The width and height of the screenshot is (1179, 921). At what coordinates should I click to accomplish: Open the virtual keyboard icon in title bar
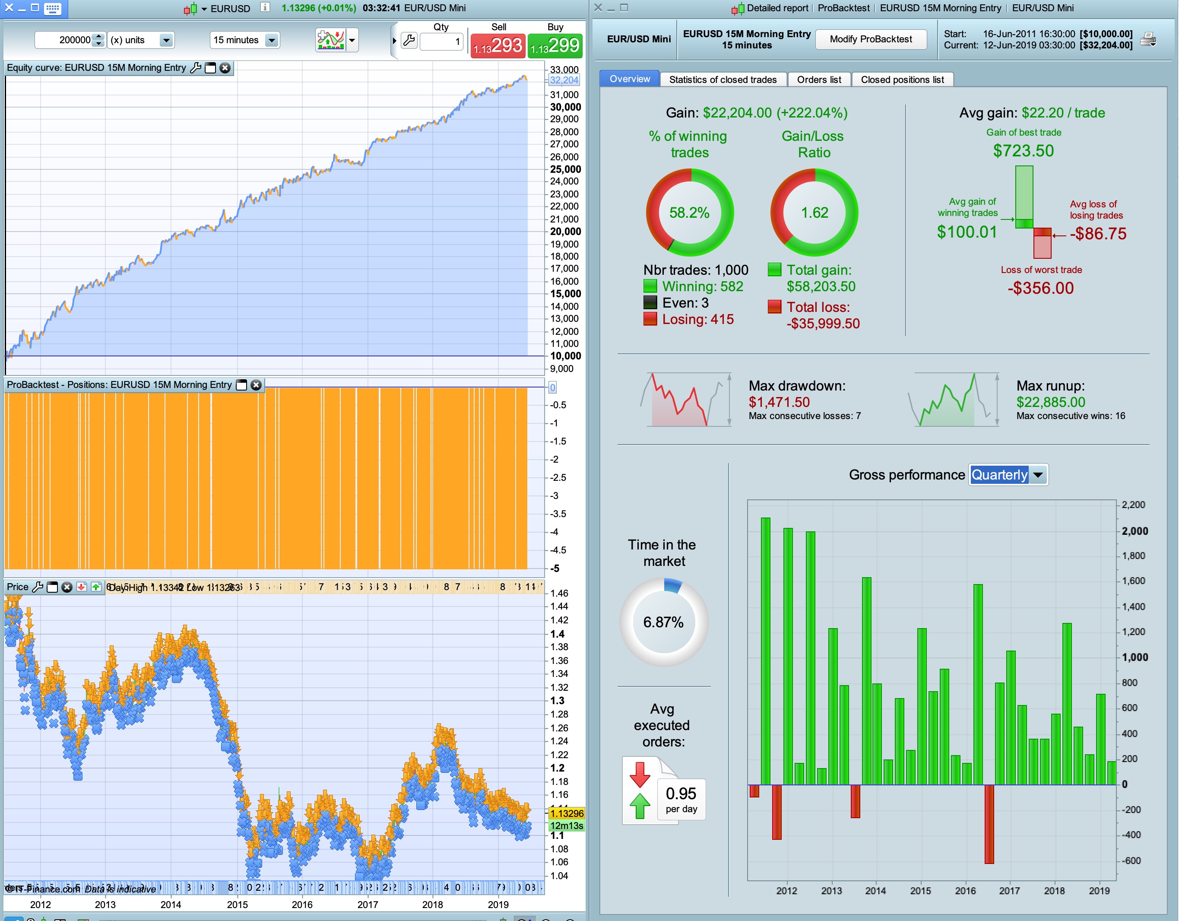(x=52, y=8)
